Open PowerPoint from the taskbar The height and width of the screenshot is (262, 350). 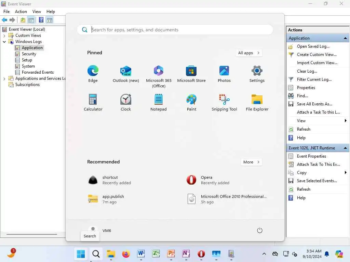tap(171, 254)
